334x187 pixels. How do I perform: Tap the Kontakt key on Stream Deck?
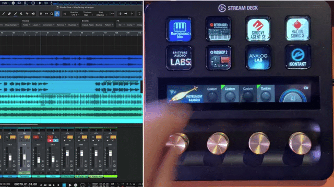[x=297, y=57]
